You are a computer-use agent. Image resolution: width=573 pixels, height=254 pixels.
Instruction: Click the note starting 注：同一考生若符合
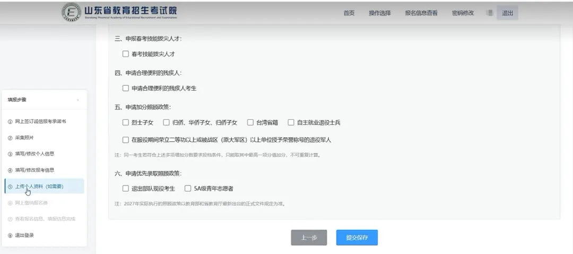(x=218, y=155)
